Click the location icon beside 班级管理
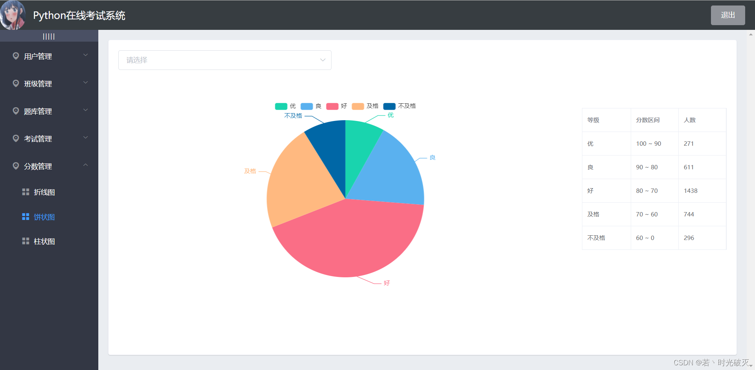The width and height of the screenshot is (755, 370). coord(16,83)
